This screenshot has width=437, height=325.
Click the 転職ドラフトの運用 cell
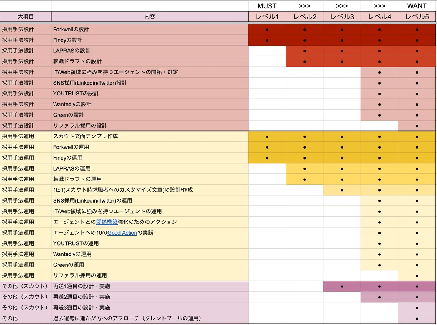(150, 179)
